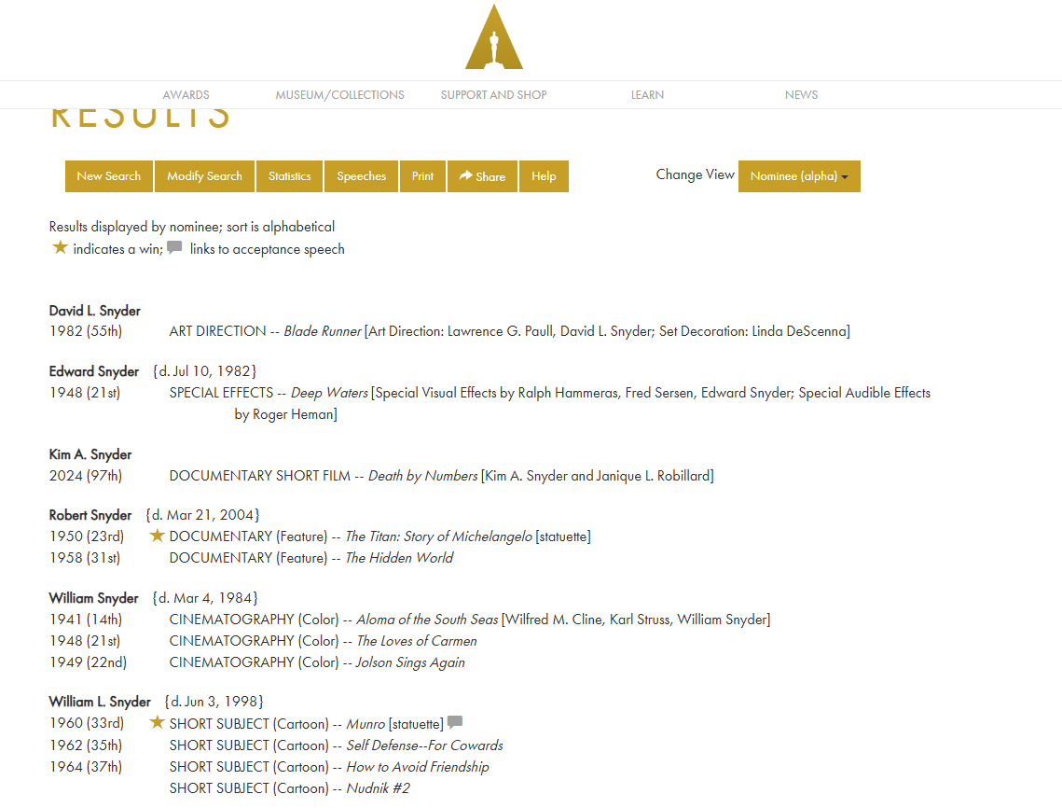The image size is (1062, 808).
Task: Click the William Snyder heading who died Mar 4, 1984
Action: (x=94, y=598)
